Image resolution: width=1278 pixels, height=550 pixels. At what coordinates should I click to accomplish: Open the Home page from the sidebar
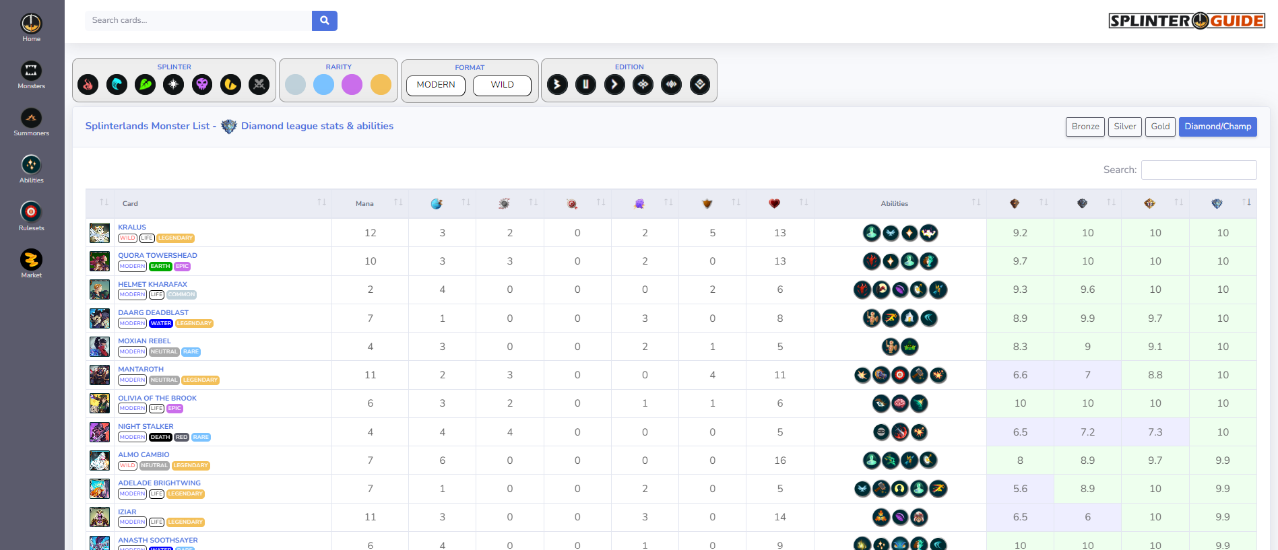click(x=31, y=28)
